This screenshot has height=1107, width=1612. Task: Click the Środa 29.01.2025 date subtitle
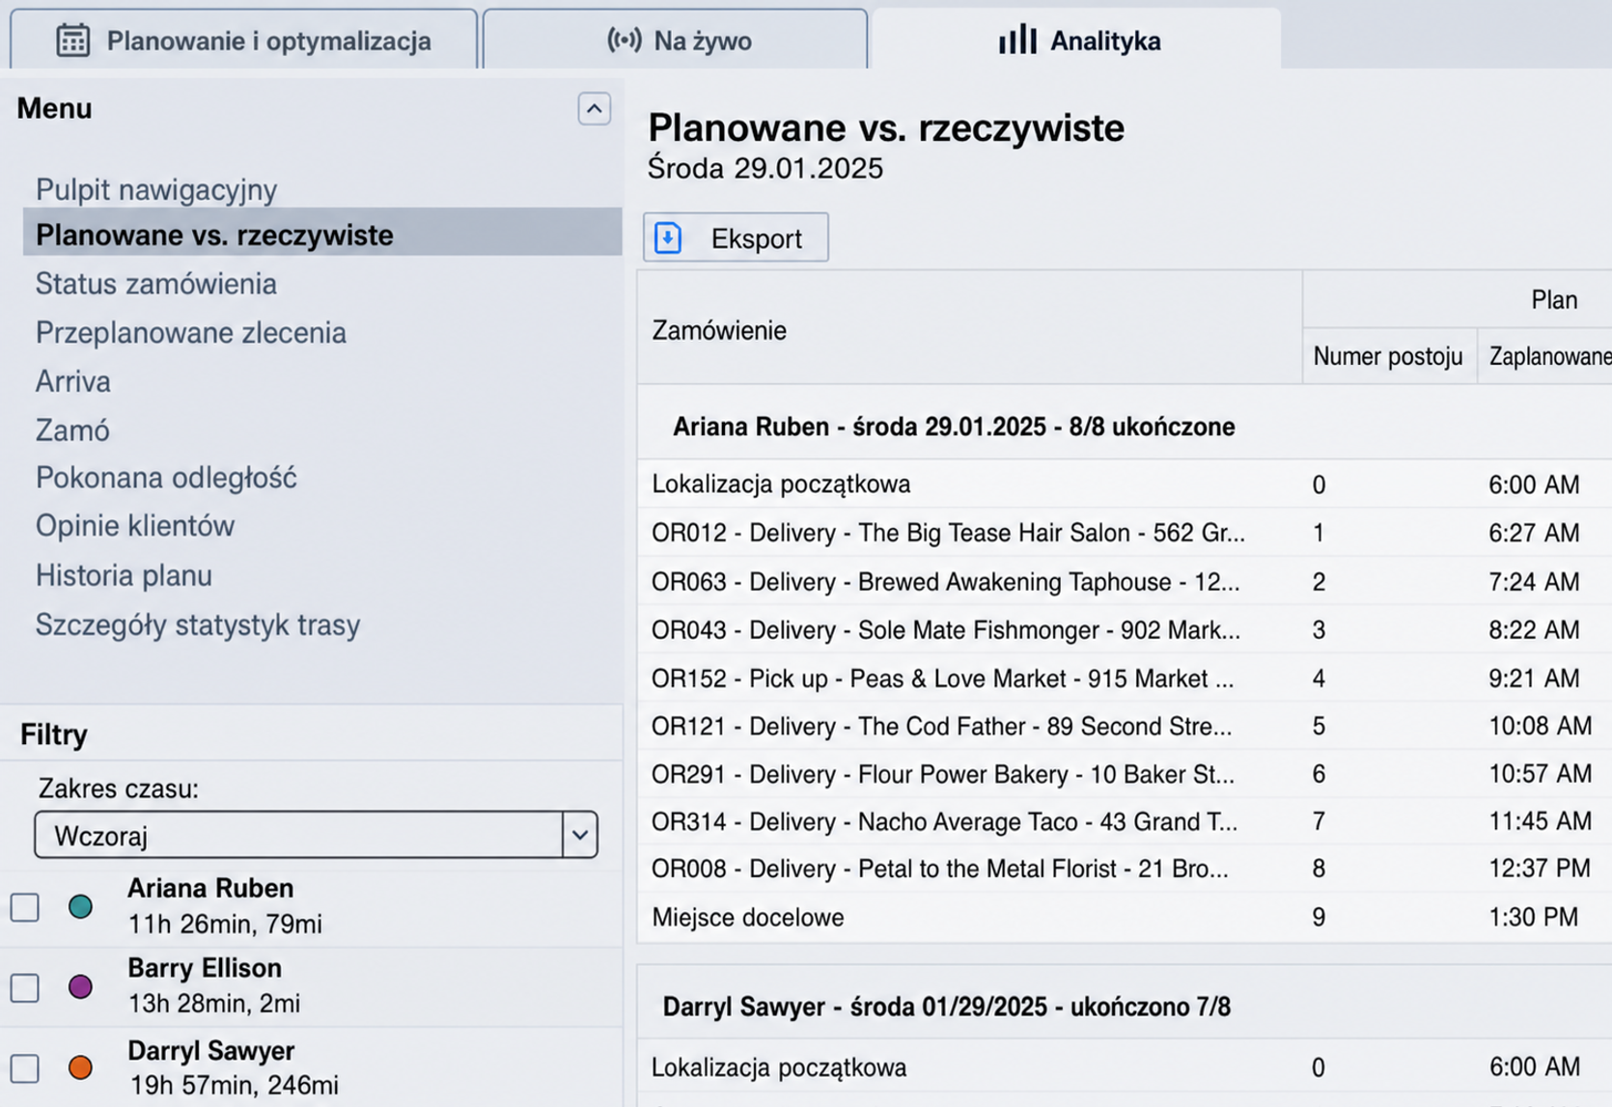click(x=765, y=168)
